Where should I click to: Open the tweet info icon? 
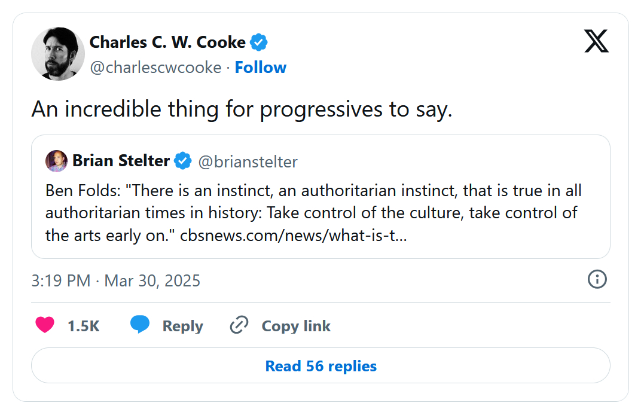597,279
